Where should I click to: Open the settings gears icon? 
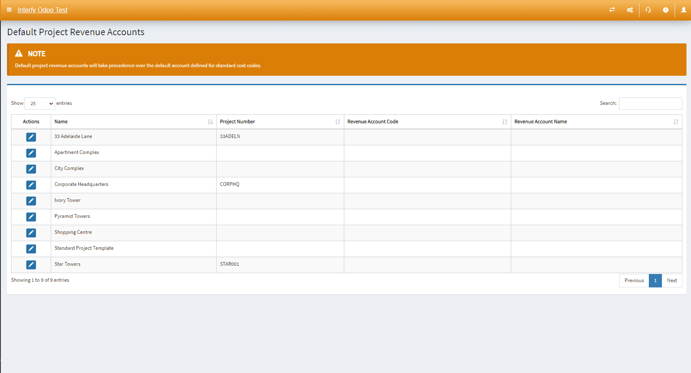(630, 10)
